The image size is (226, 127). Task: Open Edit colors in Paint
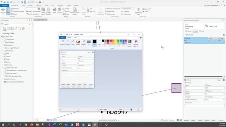point(130,43)
